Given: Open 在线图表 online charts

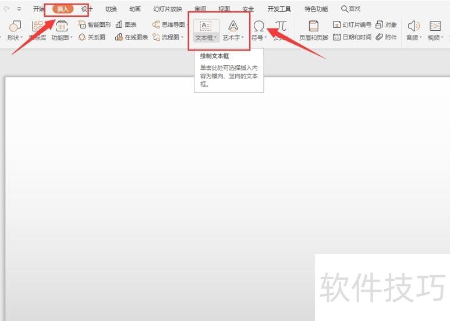Looking at the screenshot, I should click(x=132, y=37).
